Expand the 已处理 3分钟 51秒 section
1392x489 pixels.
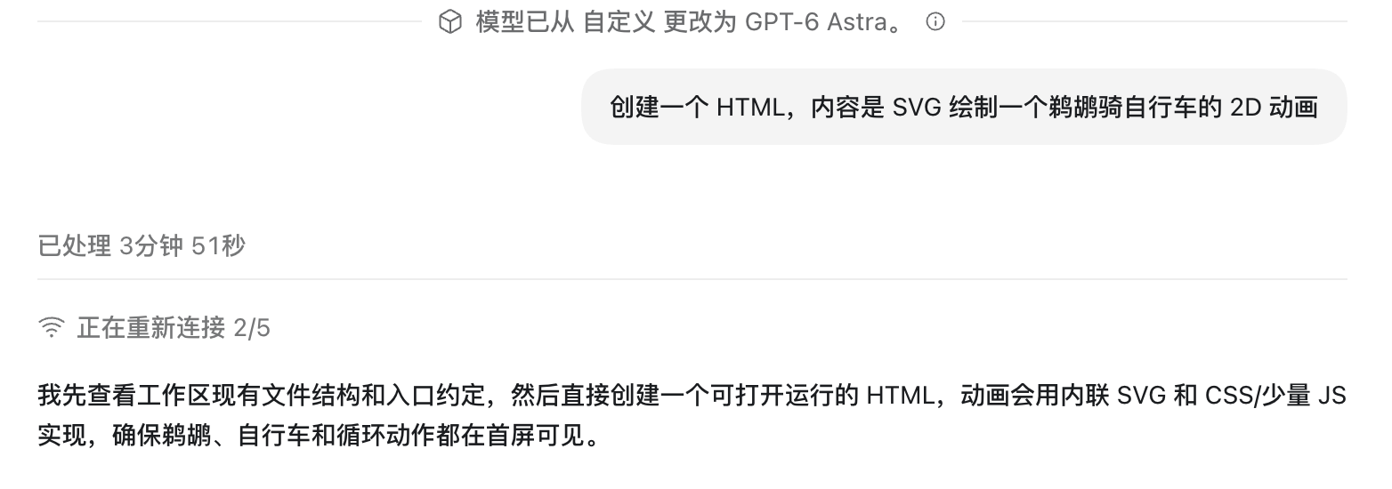(x=141, y=246)
